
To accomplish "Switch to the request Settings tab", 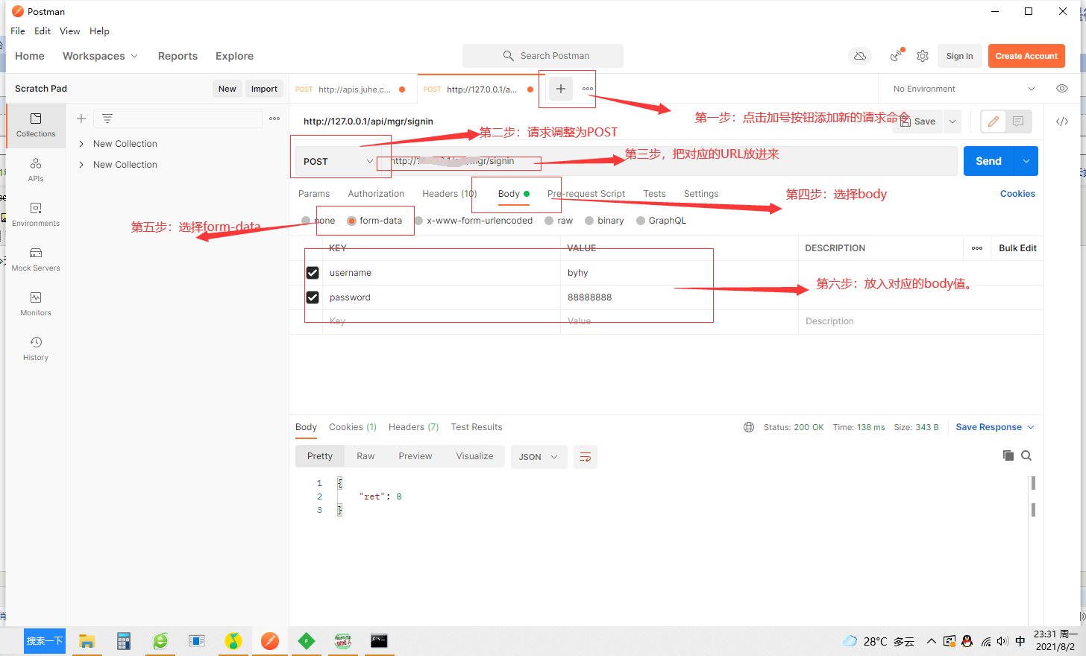I will click(x=701, y=194).
